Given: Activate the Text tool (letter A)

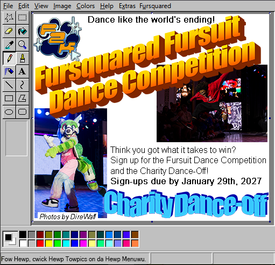Looking at the screenshot, I should [x=23, y=72].
